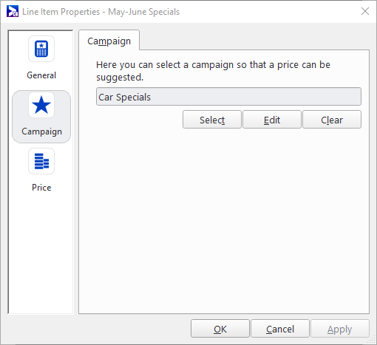Confirm changes with the OK button
Viewport: 377px width, 345px height.
[x=220, y=329]
